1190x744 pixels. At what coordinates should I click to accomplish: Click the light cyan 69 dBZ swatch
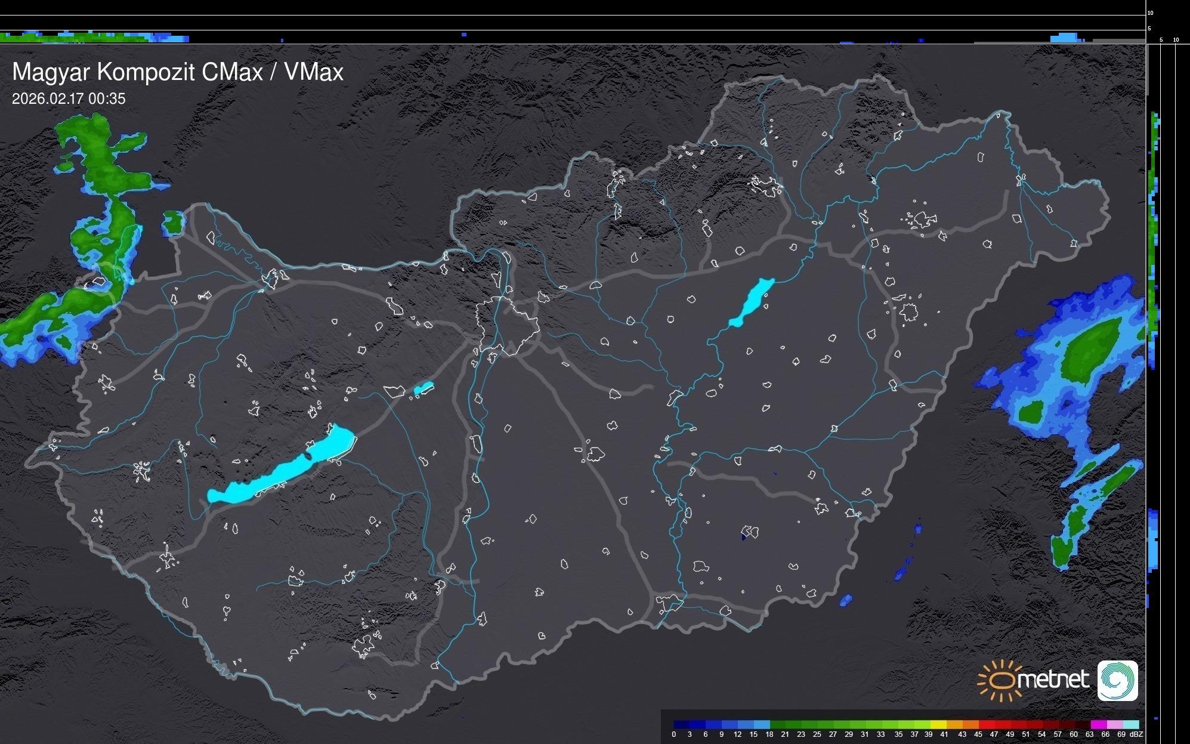(x=1130, y=724)
